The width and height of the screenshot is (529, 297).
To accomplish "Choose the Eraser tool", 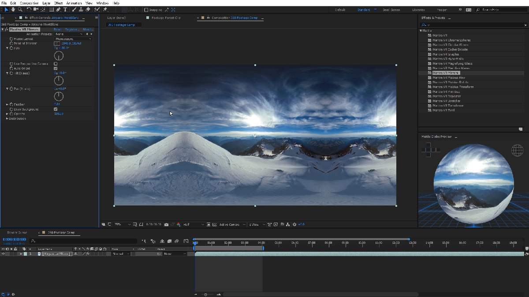I will [88, 9].
